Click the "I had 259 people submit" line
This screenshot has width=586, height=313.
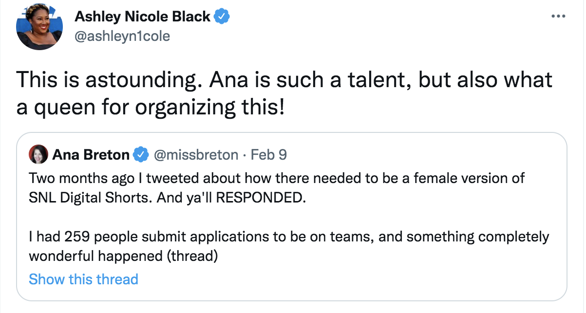[289, 237]
